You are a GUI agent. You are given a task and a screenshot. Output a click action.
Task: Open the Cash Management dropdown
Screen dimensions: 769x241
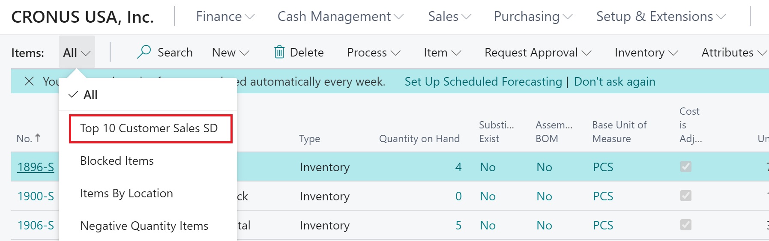tap(340, 17)
